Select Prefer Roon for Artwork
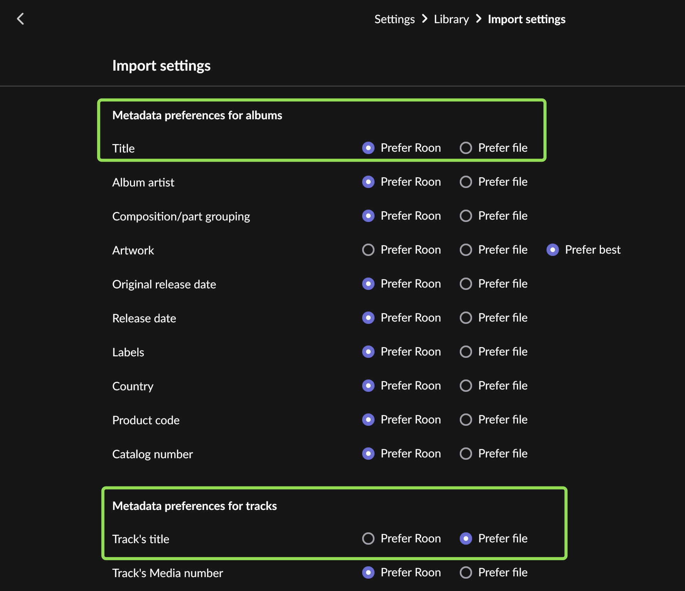The width and height of the screenshot is (685, 591). [368, 250]
